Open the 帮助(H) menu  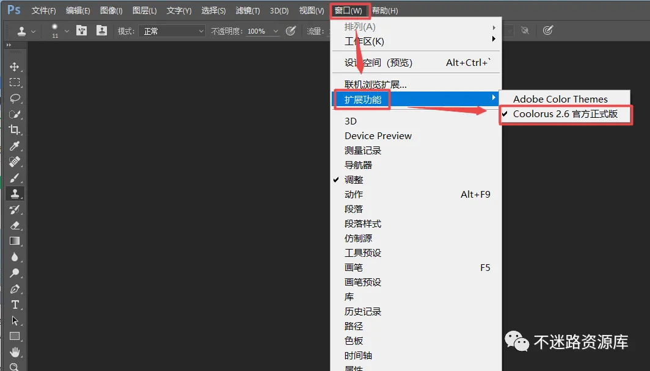385,10
